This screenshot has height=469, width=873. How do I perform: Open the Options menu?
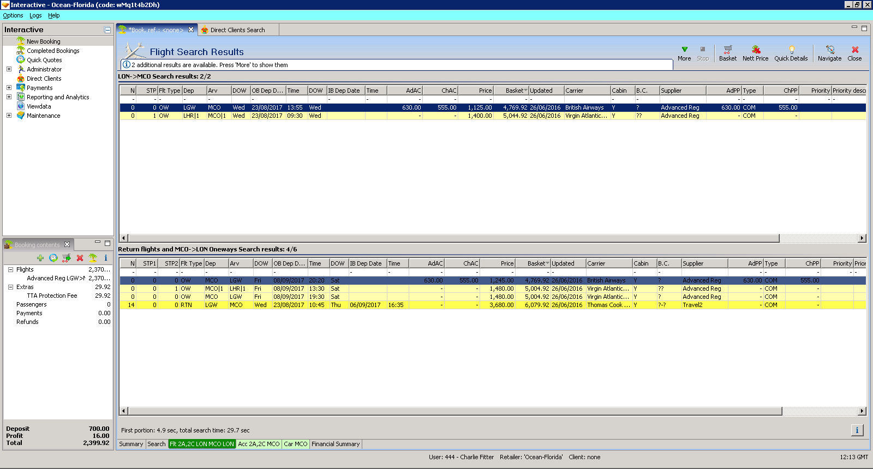pos(13,15)
